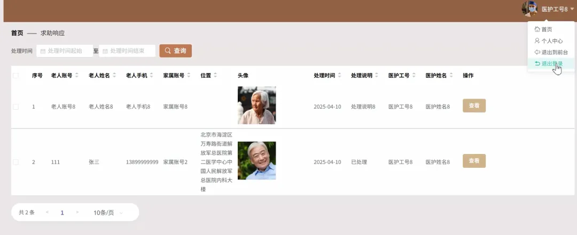Image resolution: width=577 pixels, height=235 pixels.
Task: Open the 10条/页 page size dropdown
Action: click(x=108, y=213)
